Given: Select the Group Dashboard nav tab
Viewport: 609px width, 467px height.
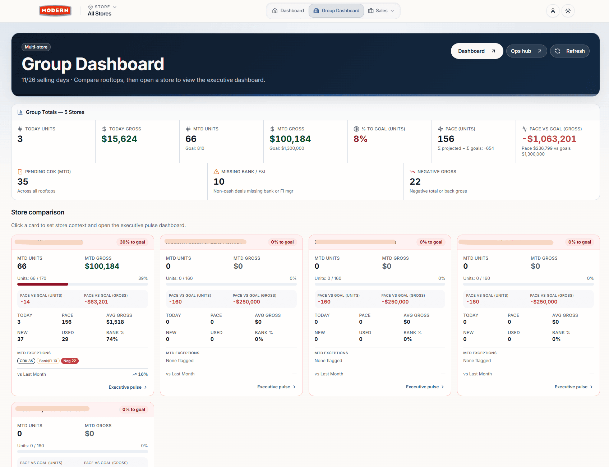Looking at the screenshot, I should pyautogui.click(x=336, y=11).
